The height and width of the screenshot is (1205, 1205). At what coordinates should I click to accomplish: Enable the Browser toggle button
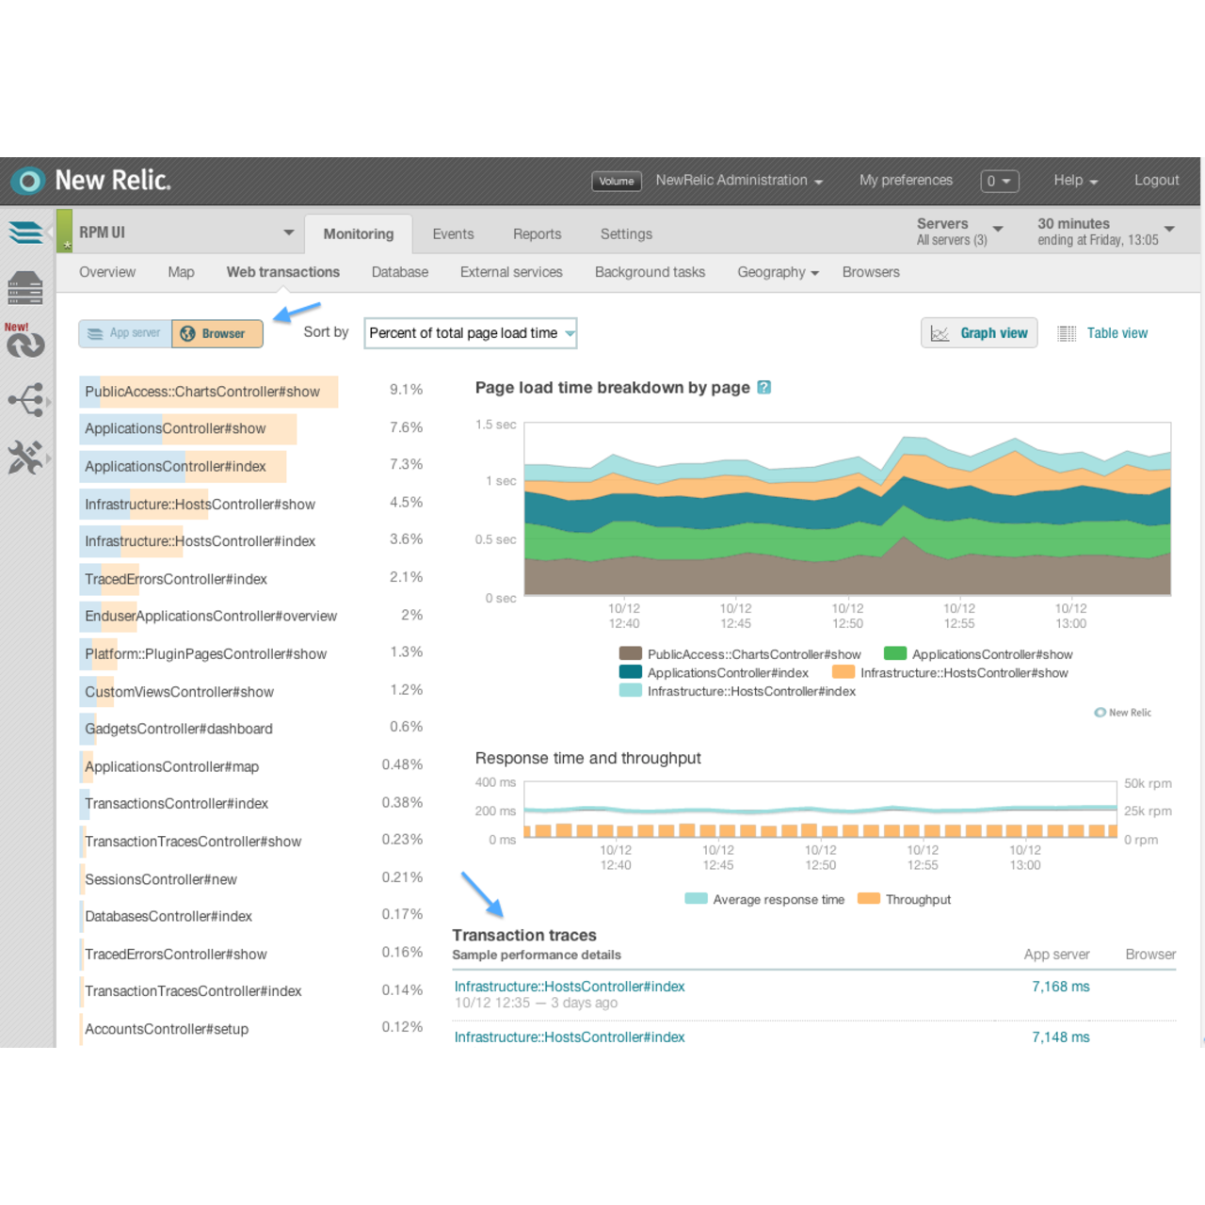pos(217,333)
